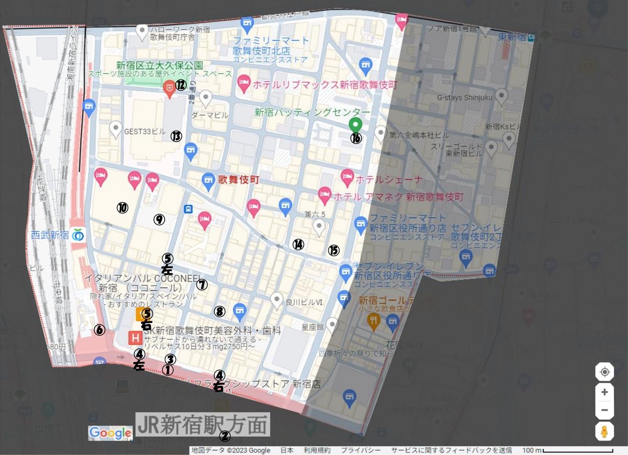Viewport: 628px width, 455px height.
Task: Click the 新宿区立大久保公園 park label
Action: pos(159,66)
